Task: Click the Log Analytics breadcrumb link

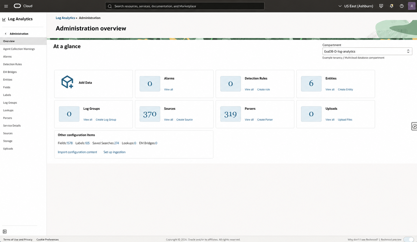Action: (65, 18)
